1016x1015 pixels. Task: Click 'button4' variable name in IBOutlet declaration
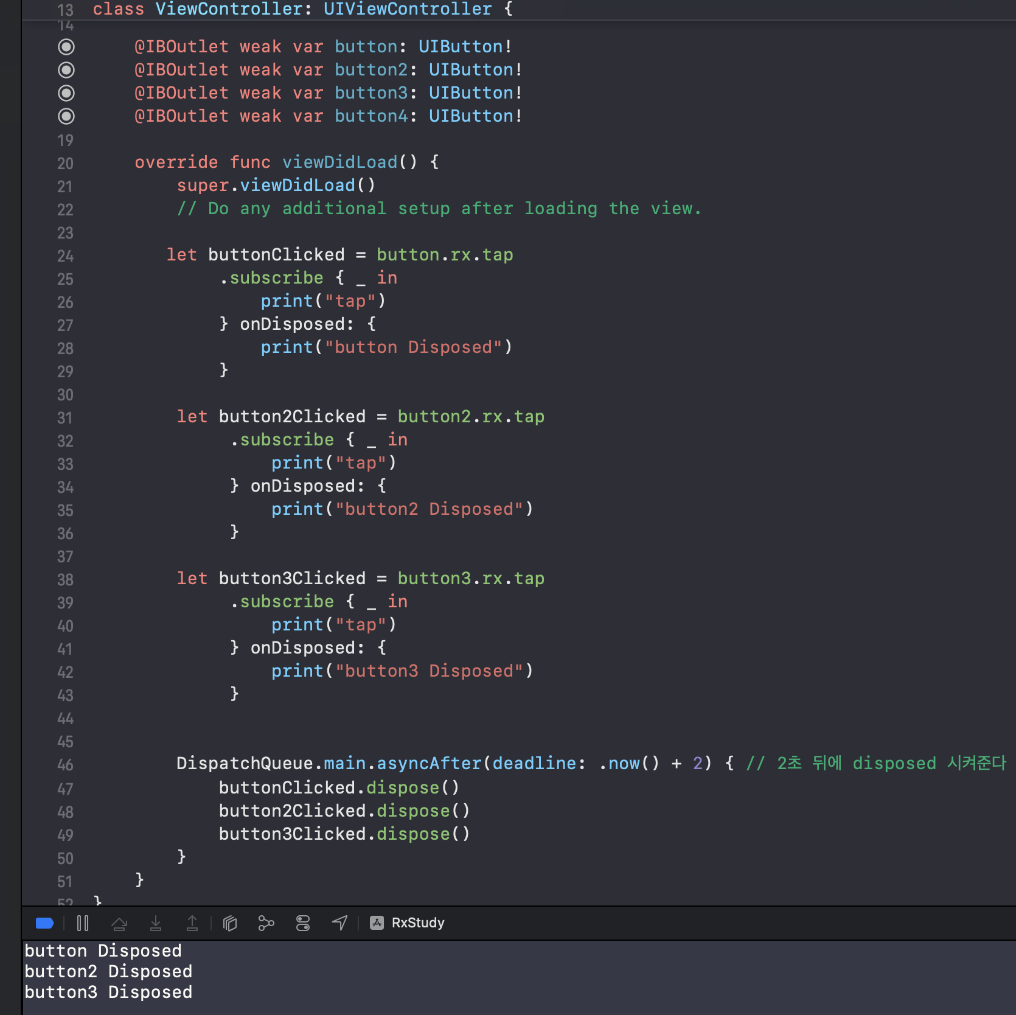(x=371, y=116)
